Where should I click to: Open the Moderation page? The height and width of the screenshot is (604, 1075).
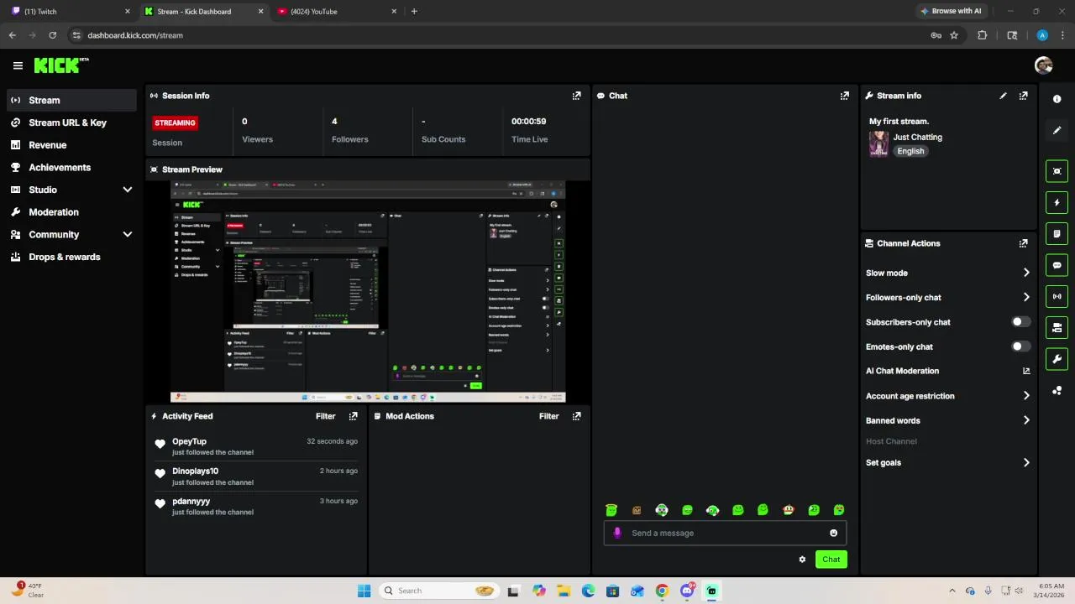71,212
